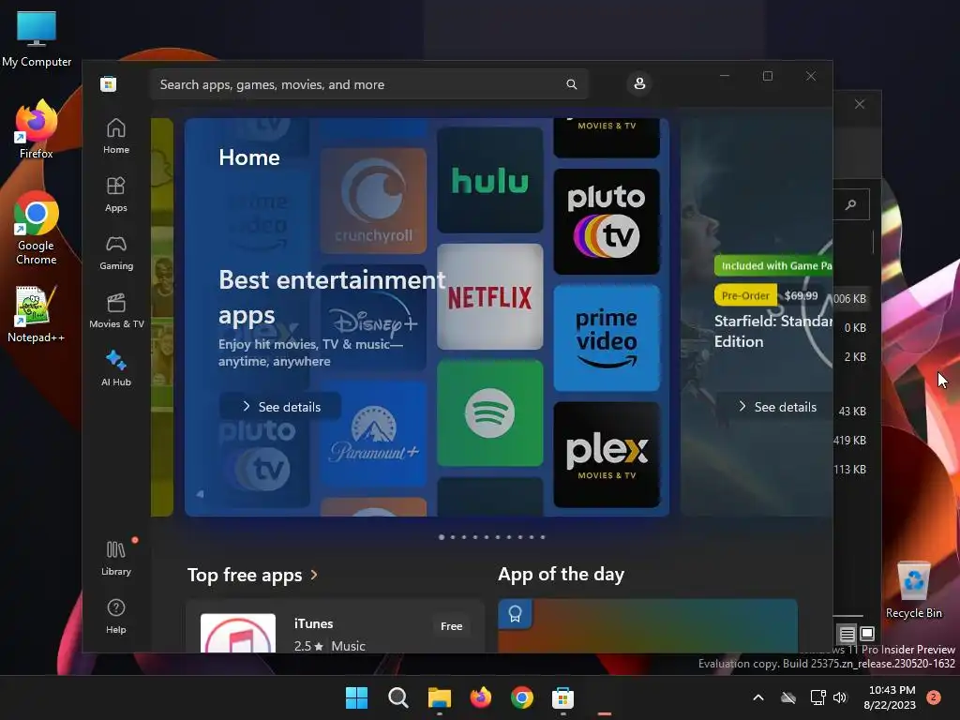Open the App of the day banner
This screenshot has height=720, width=960.
648,625
